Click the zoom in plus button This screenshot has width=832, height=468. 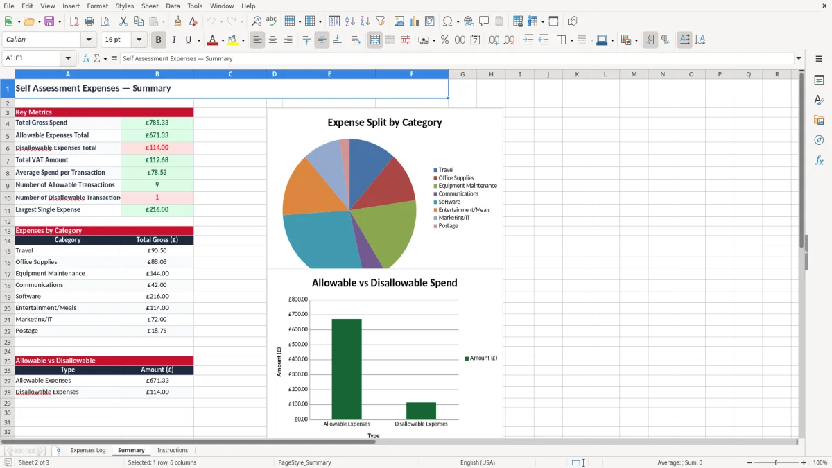click(804, 462)
